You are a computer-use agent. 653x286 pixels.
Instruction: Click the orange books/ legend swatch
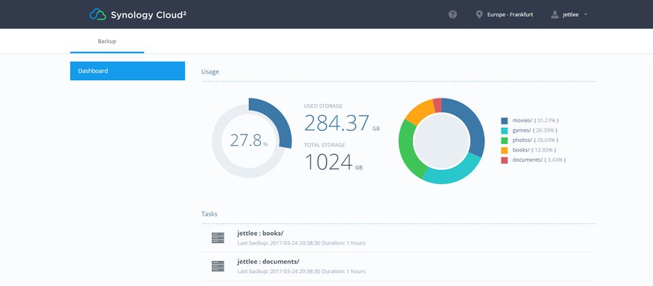(504, 150)
